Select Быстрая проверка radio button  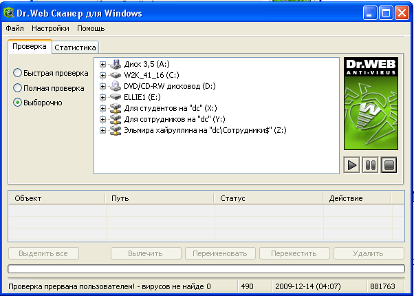pyautogui.click(x=17, y=73)
